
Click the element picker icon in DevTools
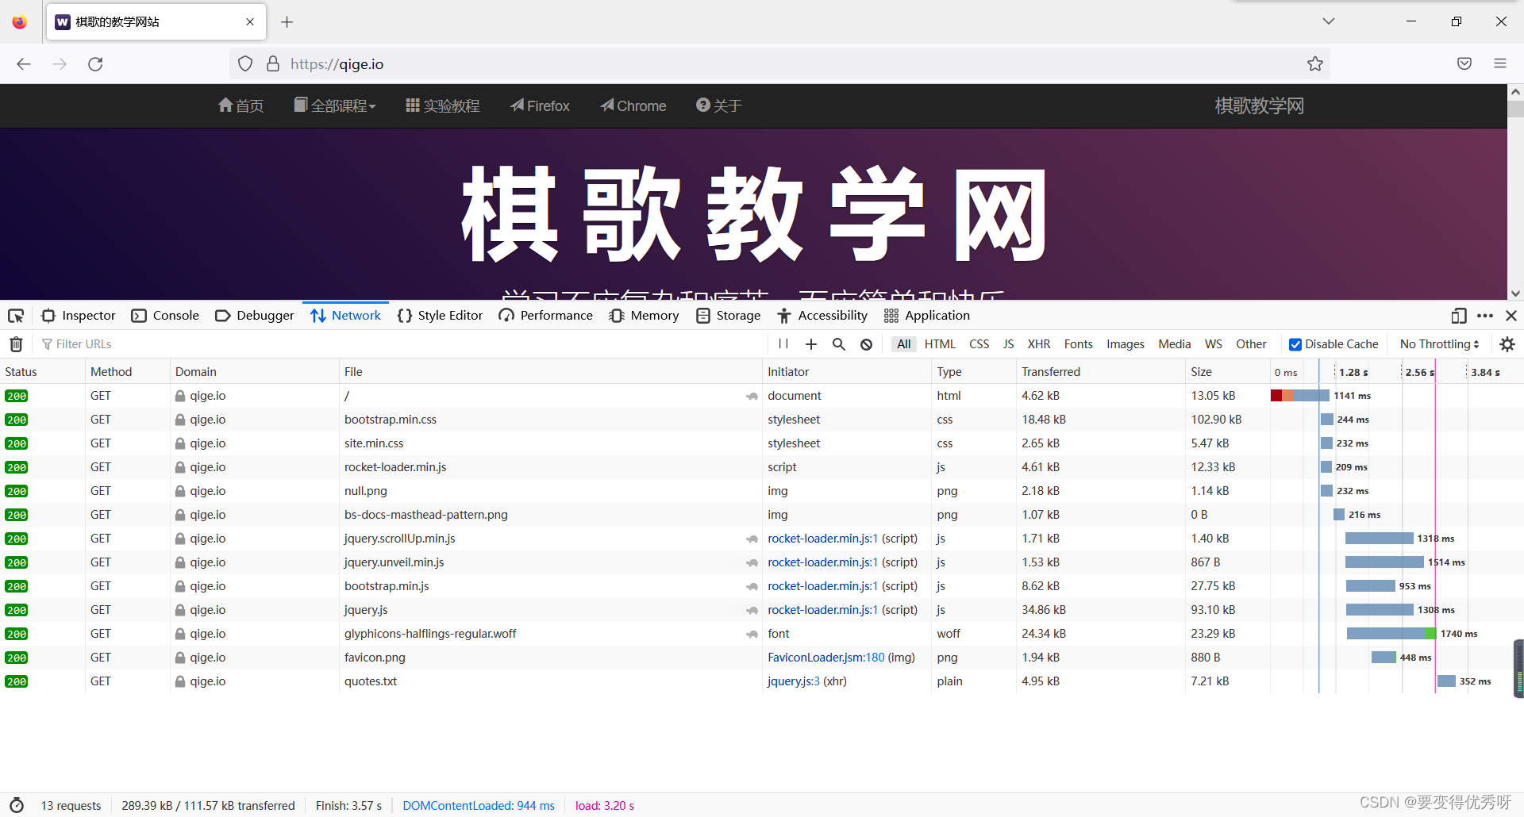pos(16,316)
